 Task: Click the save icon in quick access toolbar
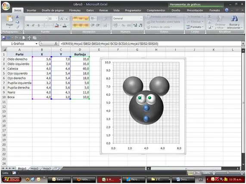pyautogui.click(x=3, y=38)
